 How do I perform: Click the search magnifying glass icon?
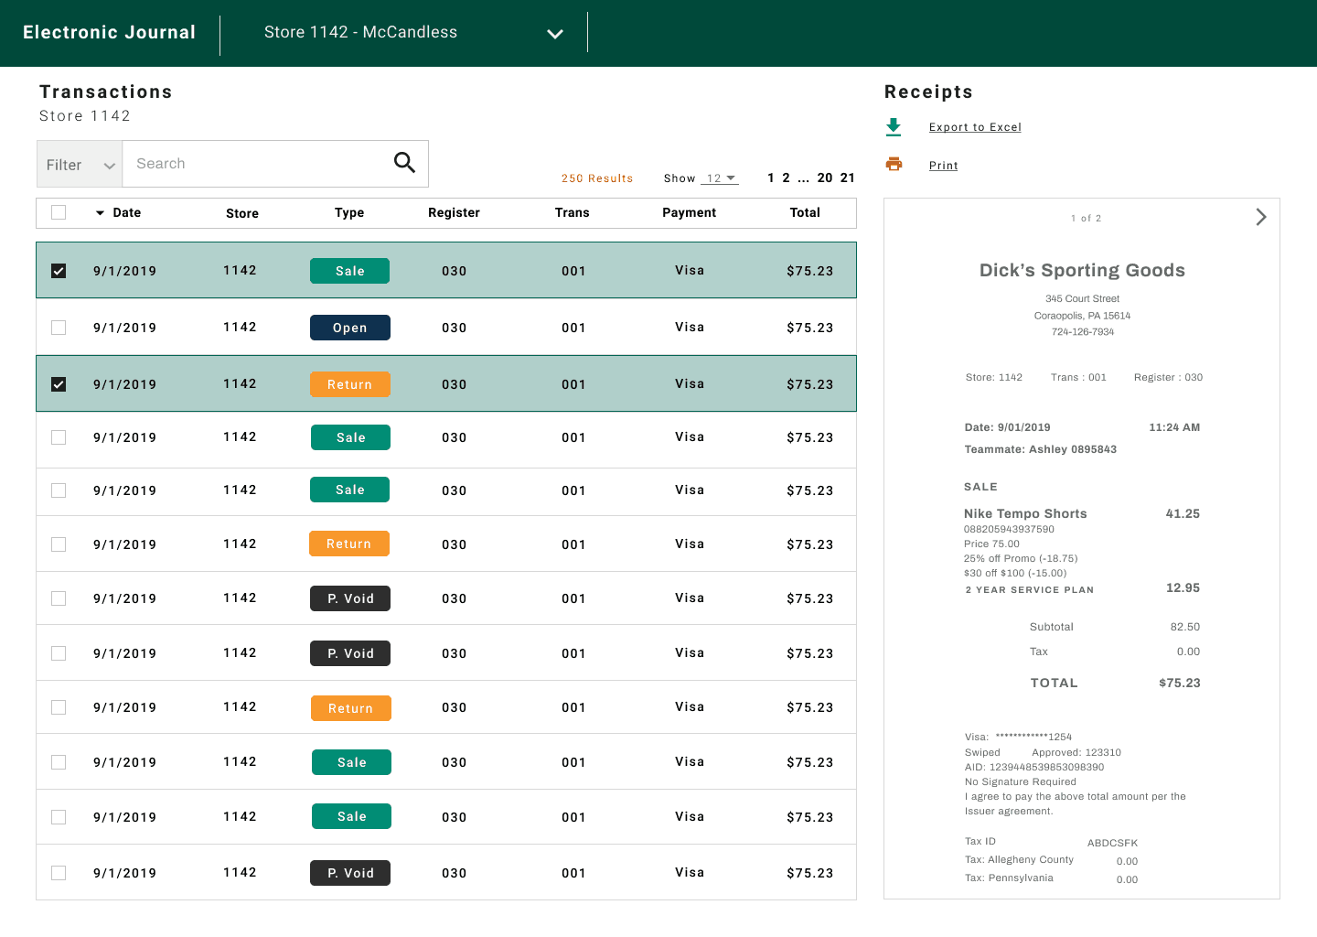tap(404, 163)
